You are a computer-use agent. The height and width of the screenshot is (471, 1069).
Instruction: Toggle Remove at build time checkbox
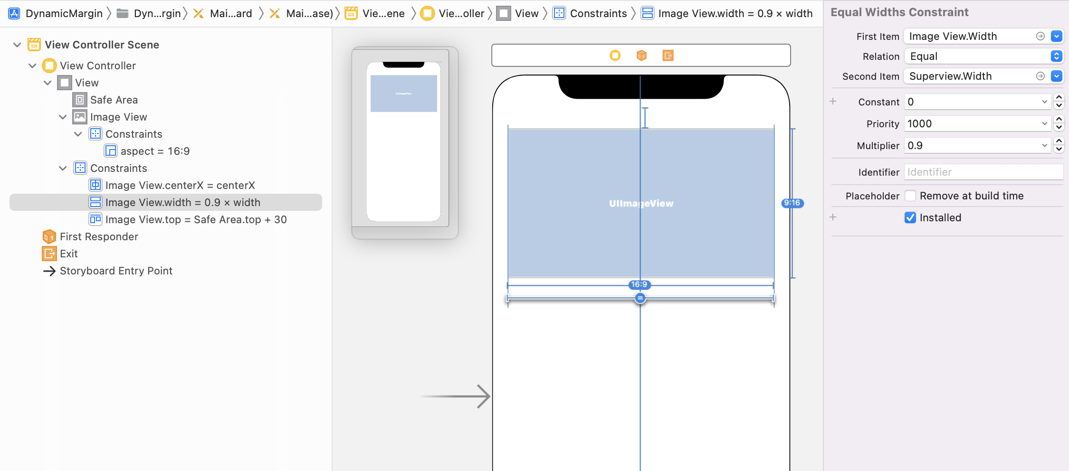click(x=910, y=196)
